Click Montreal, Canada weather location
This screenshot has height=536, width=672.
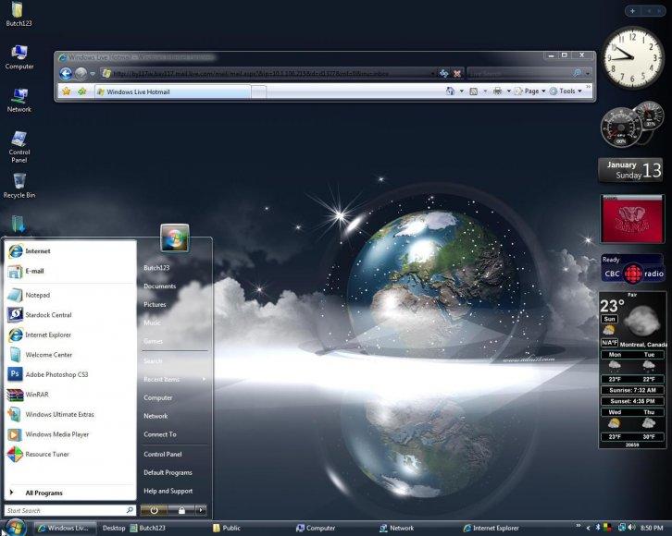pyautogui.click(x=643, y=345)
